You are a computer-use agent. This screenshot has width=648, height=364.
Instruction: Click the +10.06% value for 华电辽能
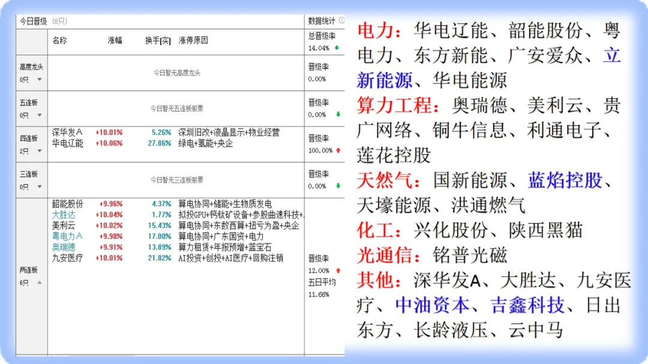coord(109,143)
